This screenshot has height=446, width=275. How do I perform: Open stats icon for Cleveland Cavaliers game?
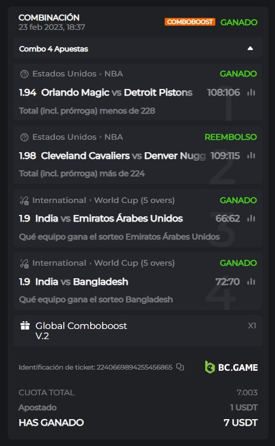point(251,156)
